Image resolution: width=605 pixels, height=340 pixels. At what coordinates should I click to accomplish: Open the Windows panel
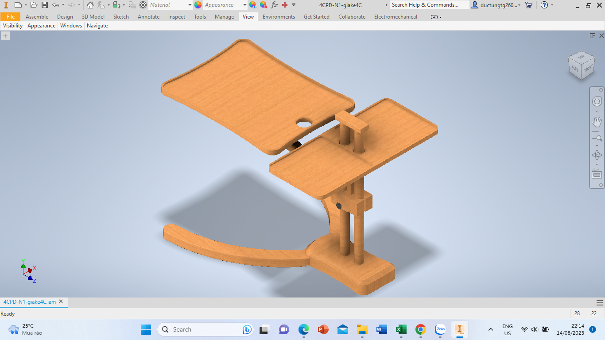coord(71,26)
